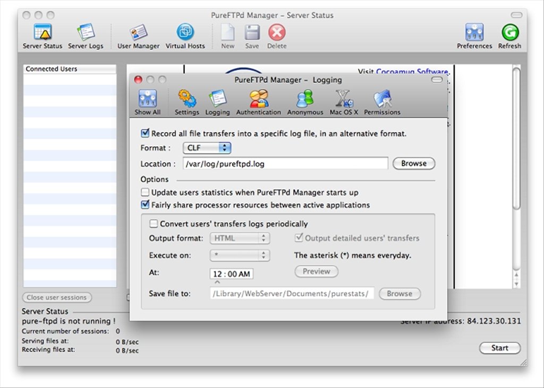Open Preferences from main toolbar
The width and height of the screenshot is (544, 388).
pyautogui.click(x=474, y=36)
